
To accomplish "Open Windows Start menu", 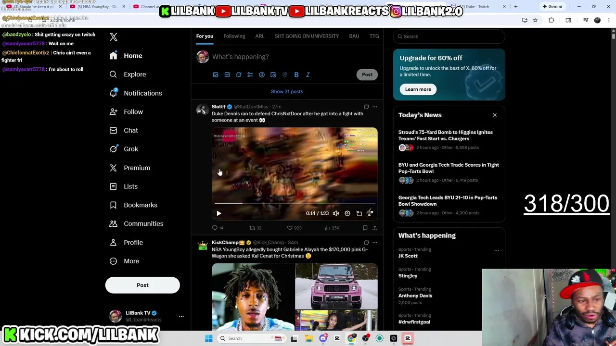I will click(x=208, y=339).
